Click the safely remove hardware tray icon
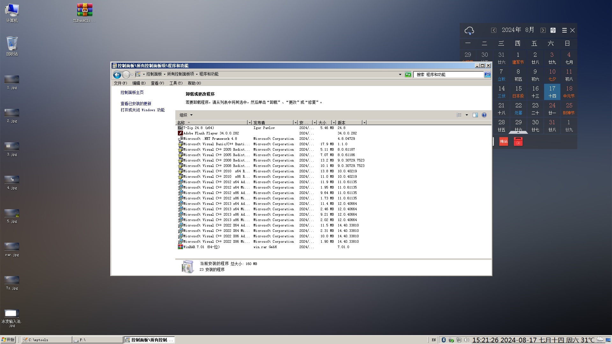This screenshot has width=612, height=344. 451,340
